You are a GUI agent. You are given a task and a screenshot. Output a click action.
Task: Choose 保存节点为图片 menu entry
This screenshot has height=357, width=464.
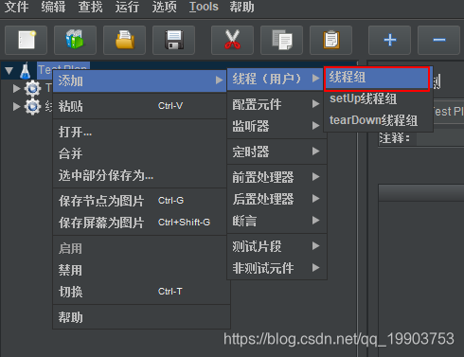point(139,201)
